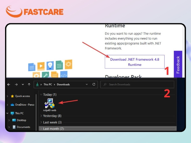
Task: Select This PC in navigation pane
Action: click(x=19, y=113)
